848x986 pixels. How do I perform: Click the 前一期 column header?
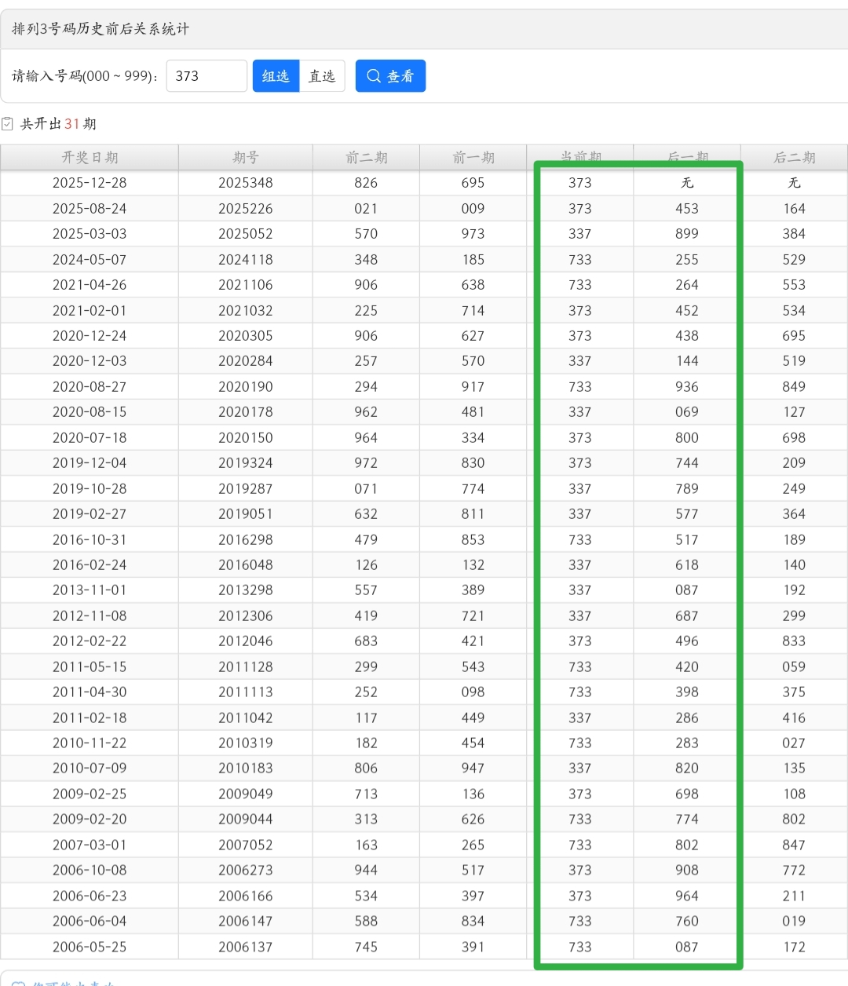(473, 158)
